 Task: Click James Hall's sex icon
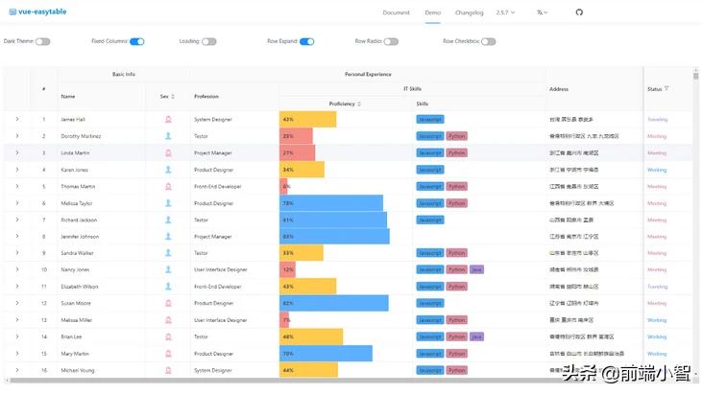[168, 119]
